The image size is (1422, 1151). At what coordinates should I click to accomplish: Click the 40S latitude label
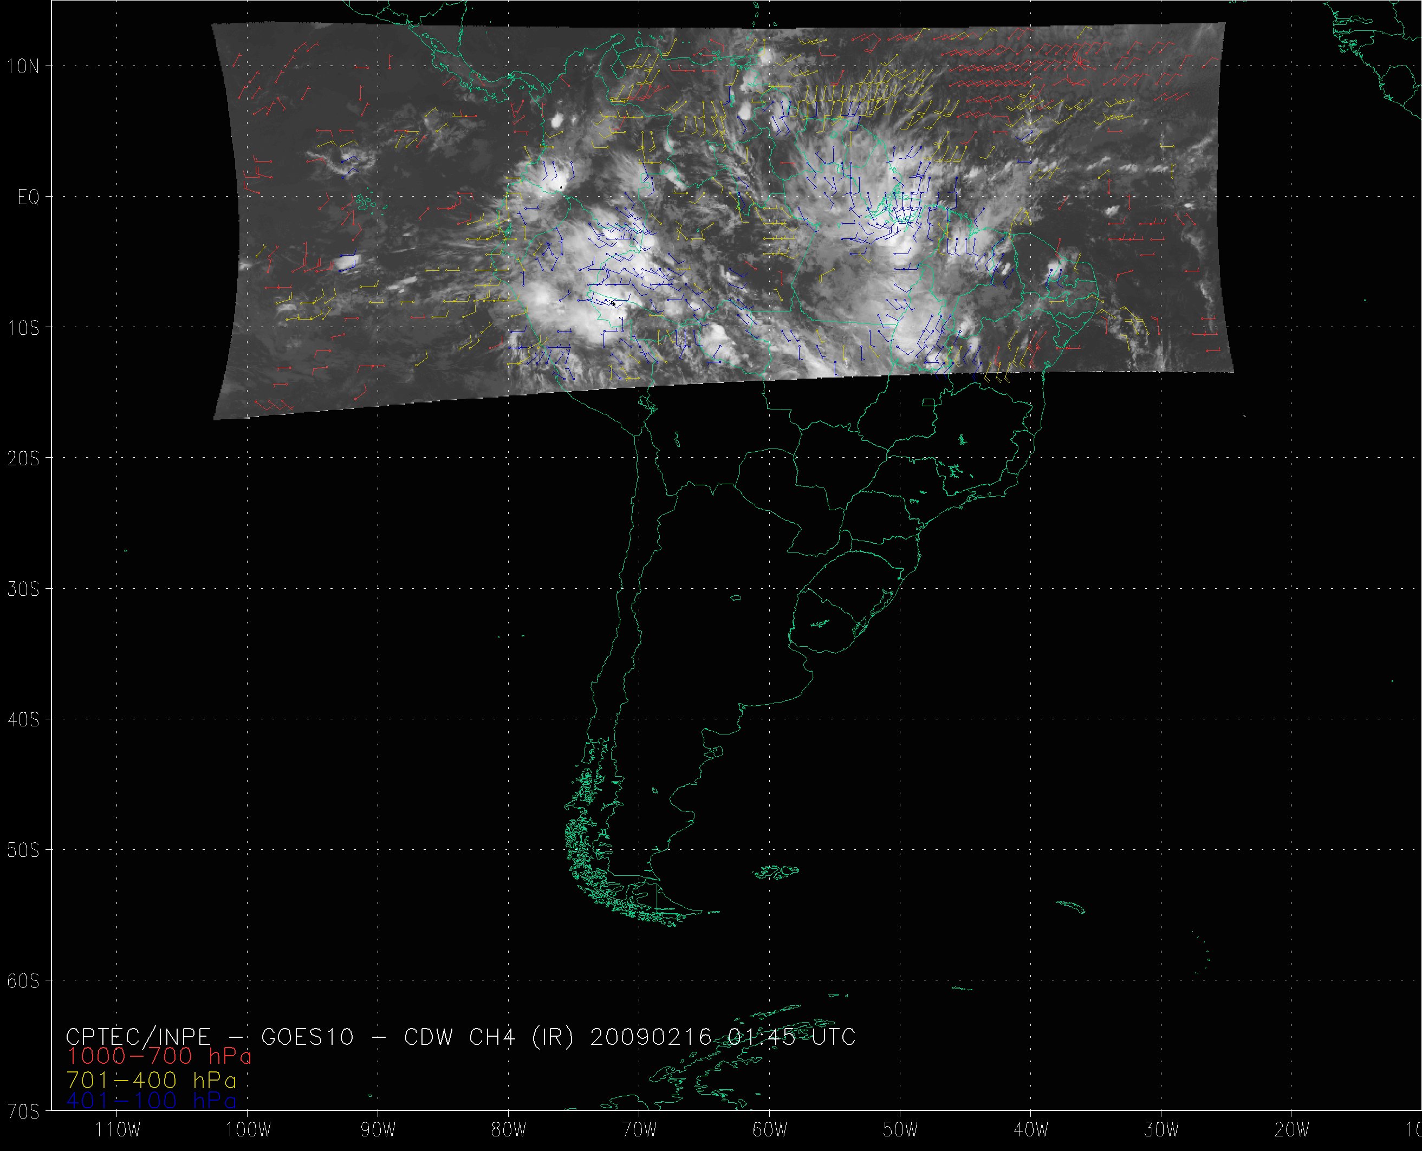point(24,719)
